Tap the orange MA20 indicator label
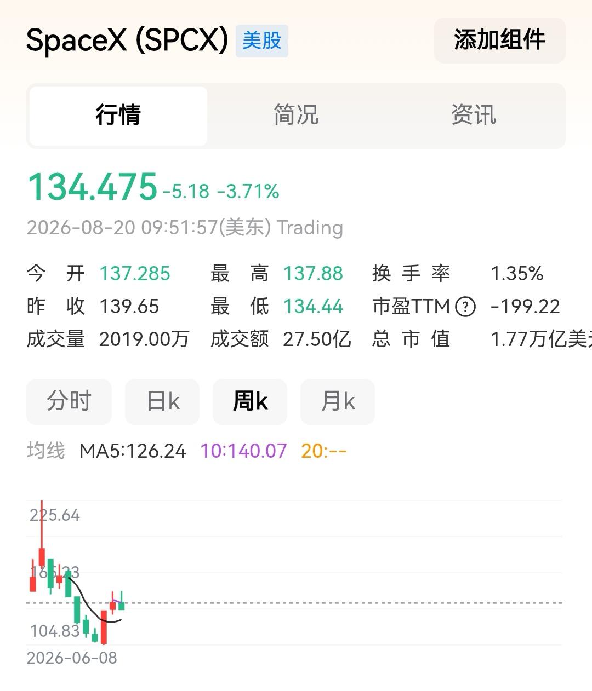592x691 pixels. click(x=324, y=451)
